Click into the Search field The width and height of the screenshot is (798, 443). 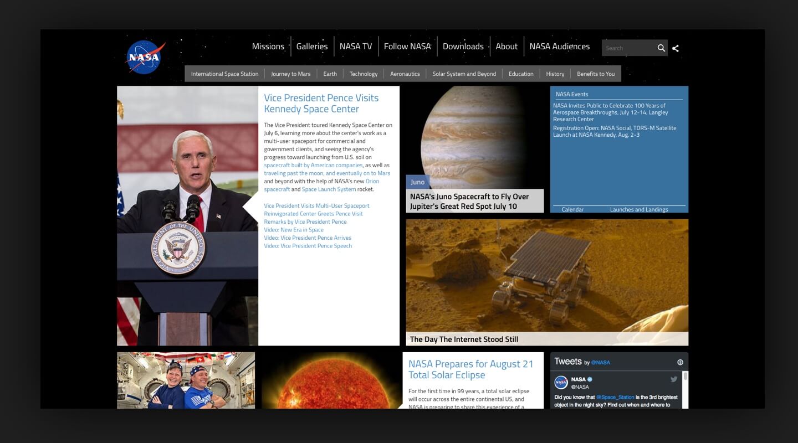[629, 48]
